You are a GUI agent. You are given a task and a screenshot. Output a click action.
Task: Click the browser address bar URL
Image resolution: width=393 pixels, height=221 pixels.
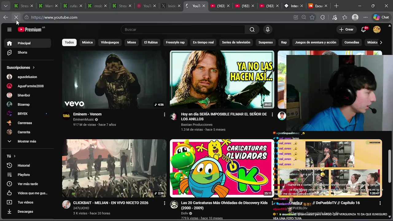[x=54, y=17]
